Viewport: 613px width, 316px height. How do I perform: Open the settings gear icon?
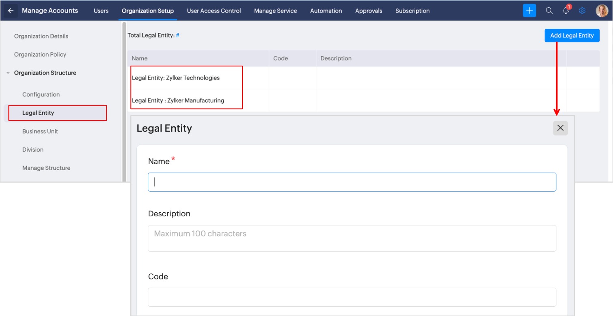coord(582,11)
